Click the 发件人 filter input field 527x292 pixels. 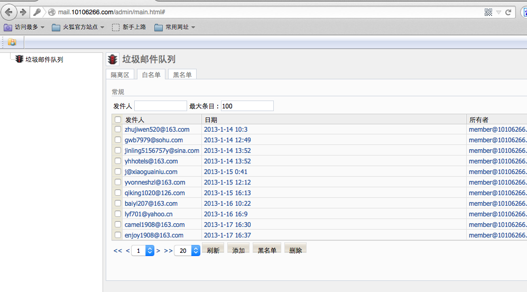161,106
